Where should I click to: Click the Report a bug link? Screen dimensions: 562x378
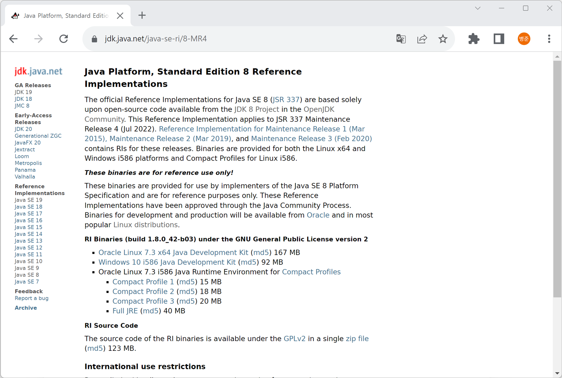pyautogui.click(x=31, y=298)
